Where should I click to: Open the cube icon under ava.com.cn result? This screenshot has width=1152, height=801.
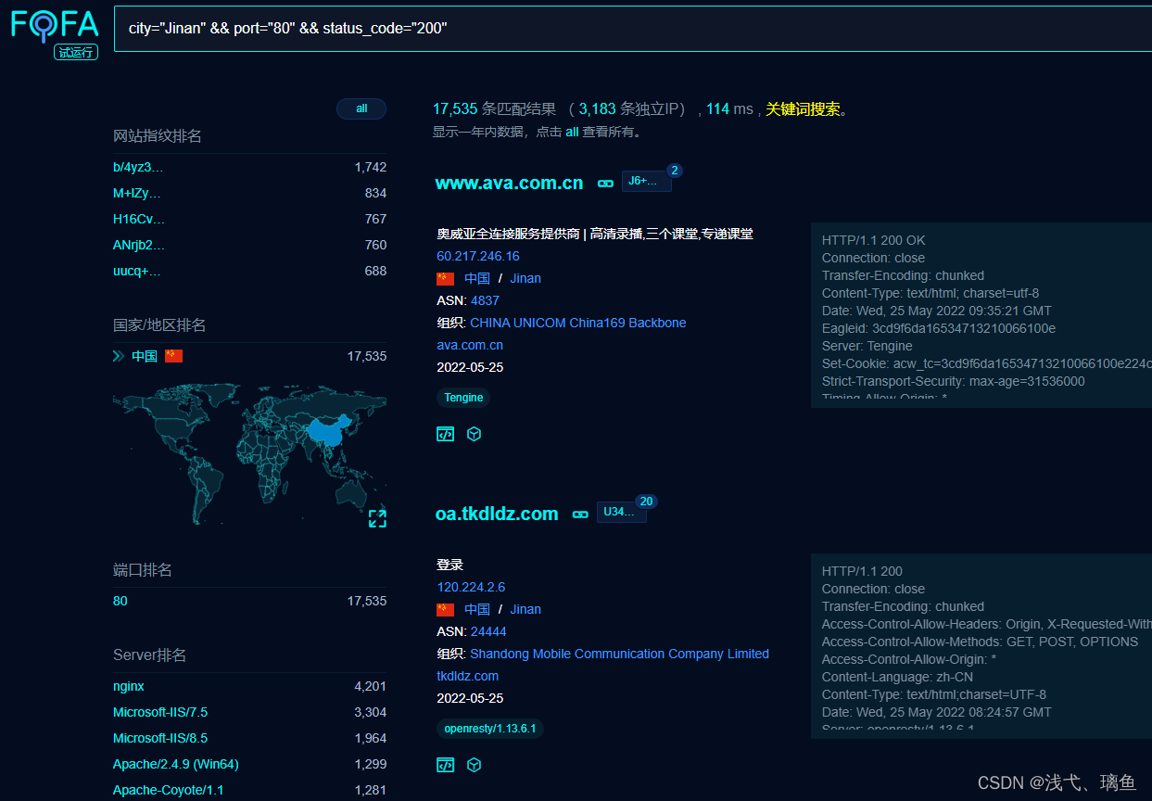click(x=475, y=434)
